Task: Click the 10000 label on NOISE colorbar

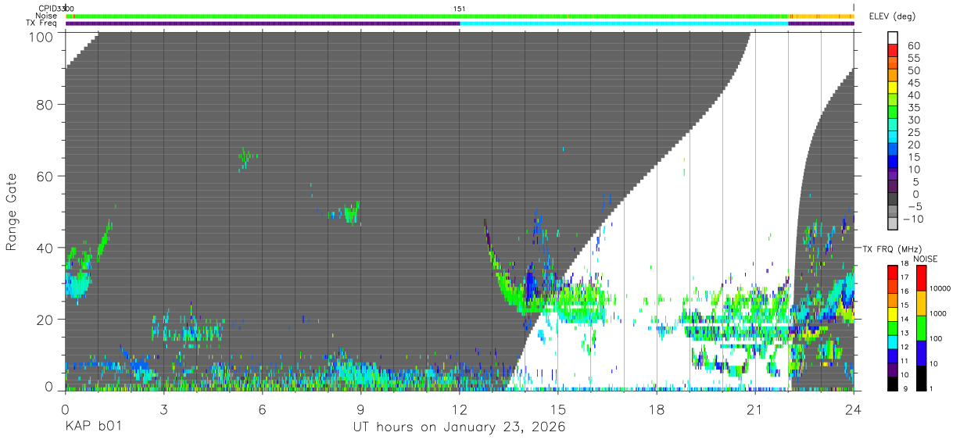Action: [941, 288]
